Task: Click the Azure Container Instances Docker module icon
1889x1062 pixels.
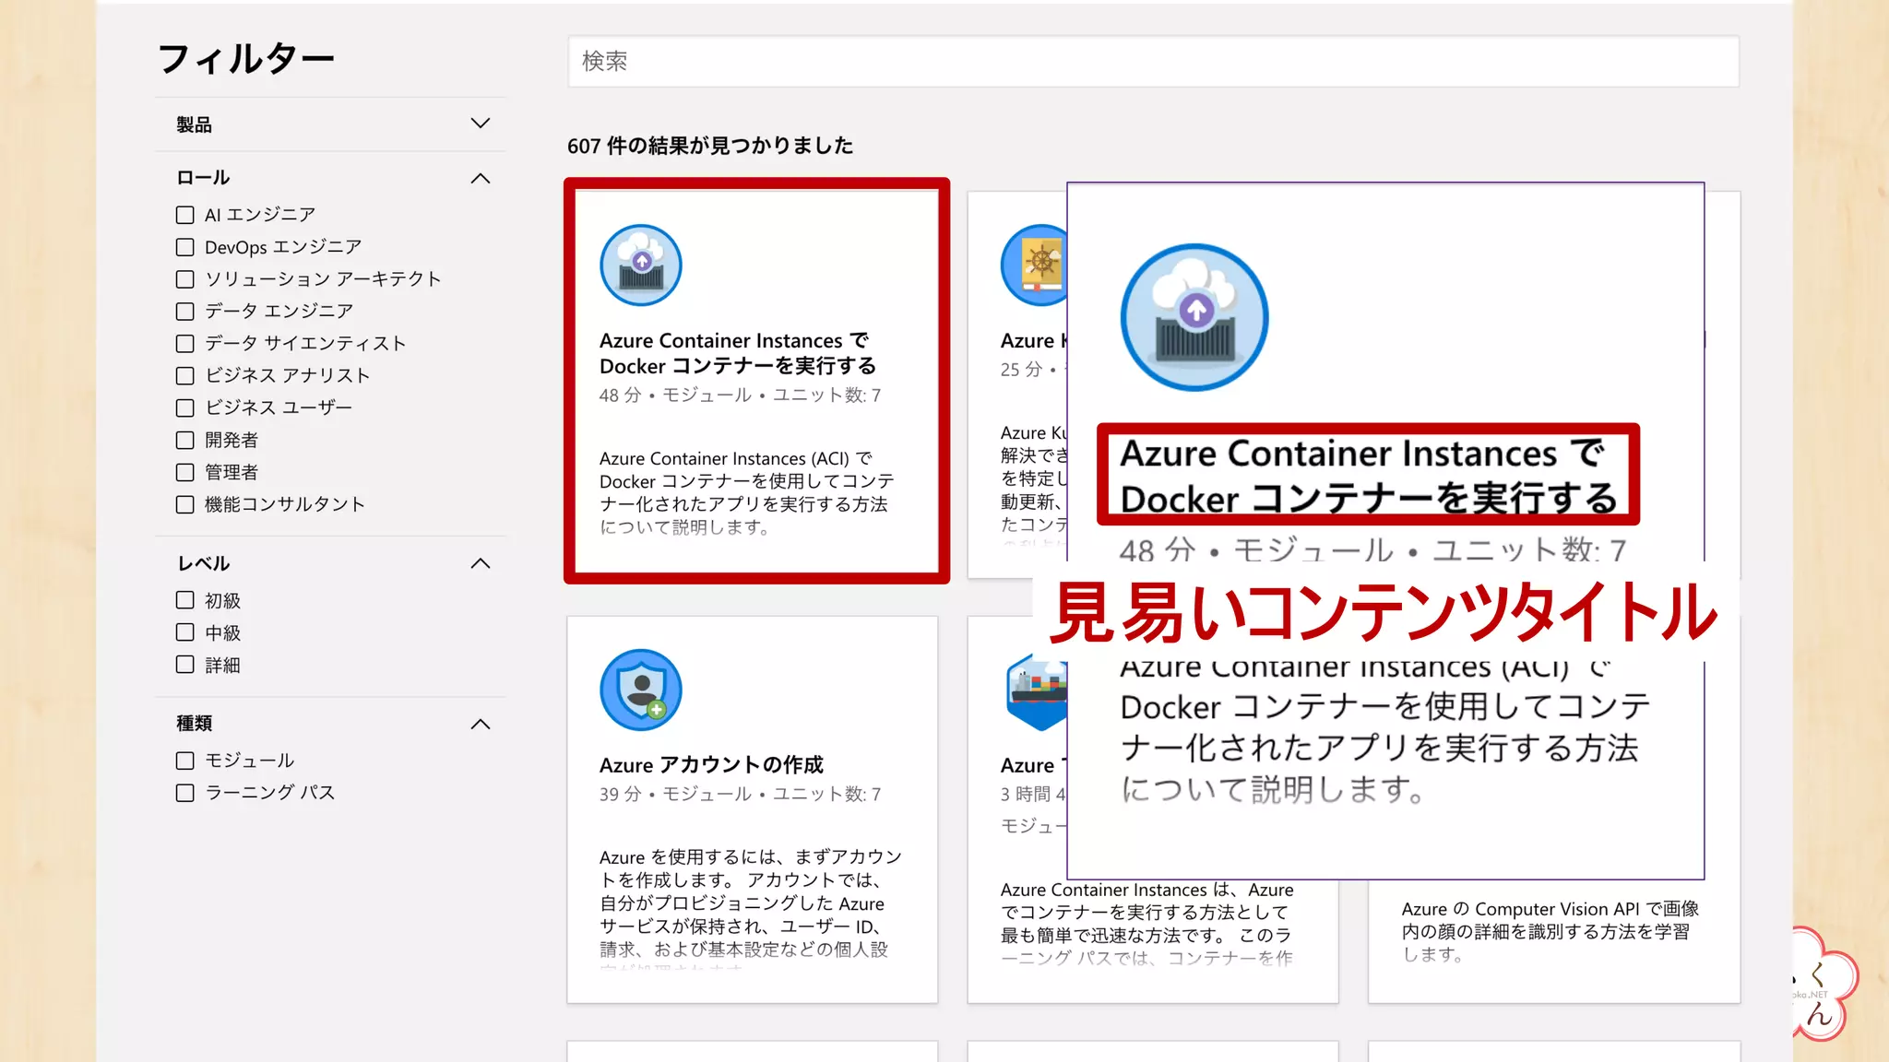Action: 641,265
